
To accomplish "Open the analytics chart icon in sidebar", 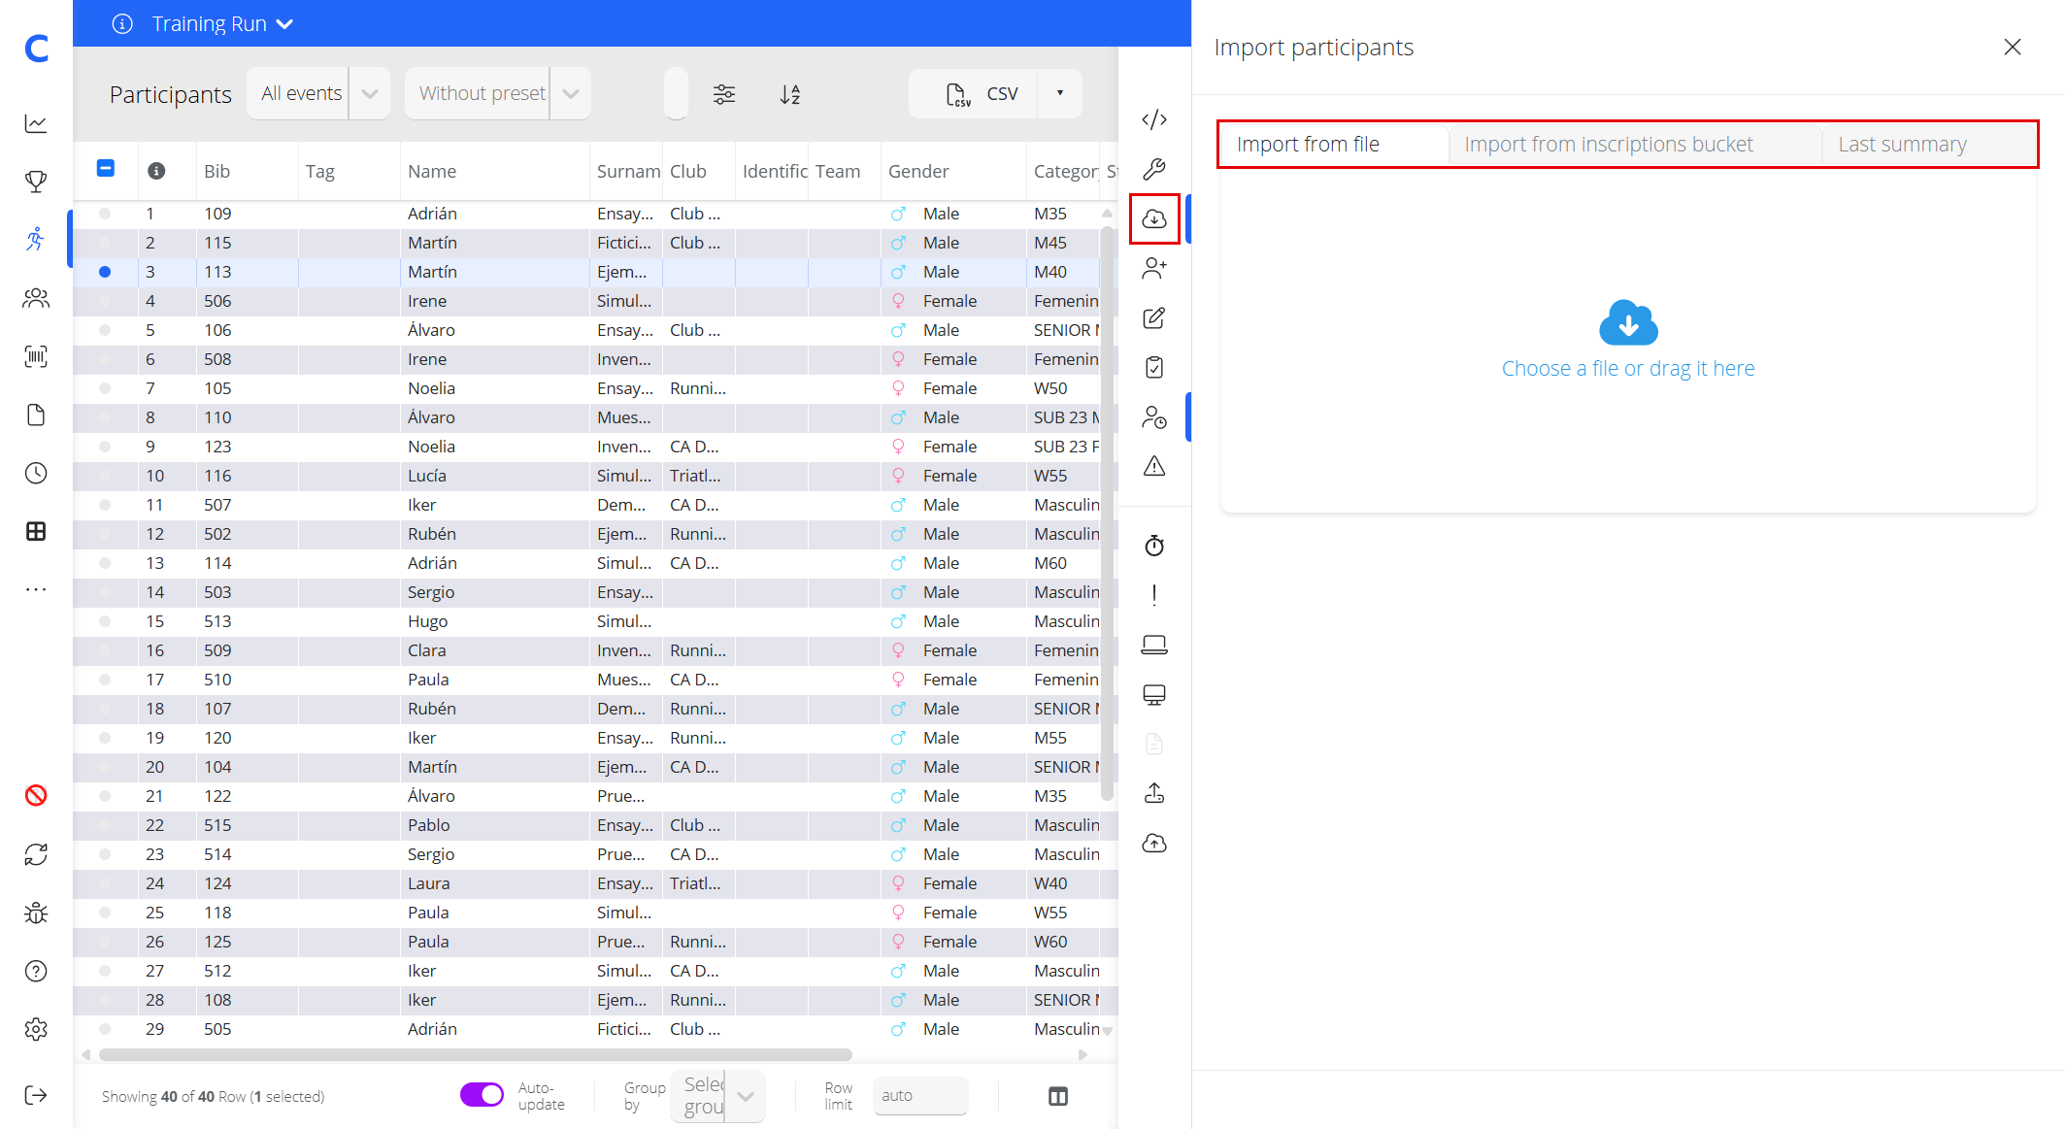I will point(36,123).
